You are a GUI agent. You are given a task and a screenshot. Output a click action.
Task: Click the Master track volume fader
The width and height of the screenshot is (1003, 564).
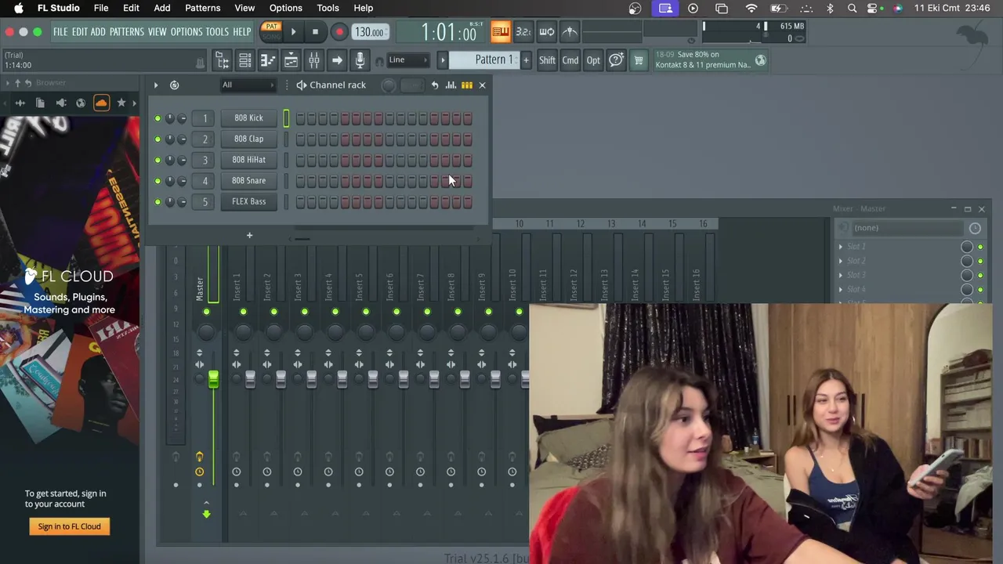click(x=213, y=380)
